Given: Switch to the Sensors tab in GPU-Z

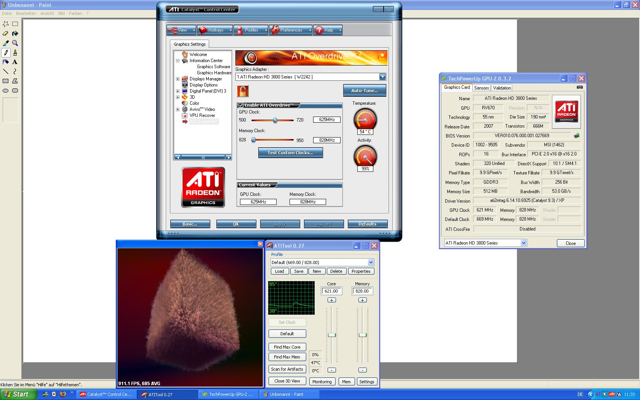Looking at the screenshot, I should pyautogui.click(x=482, y=88).
